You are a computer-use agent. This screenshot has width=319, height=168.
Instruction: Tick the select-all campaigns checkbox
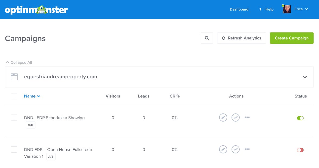(x=14, y=96)
